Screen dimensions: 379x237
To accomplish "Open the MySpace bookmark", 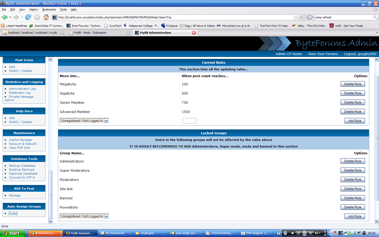I will click(x=169, y=26).
